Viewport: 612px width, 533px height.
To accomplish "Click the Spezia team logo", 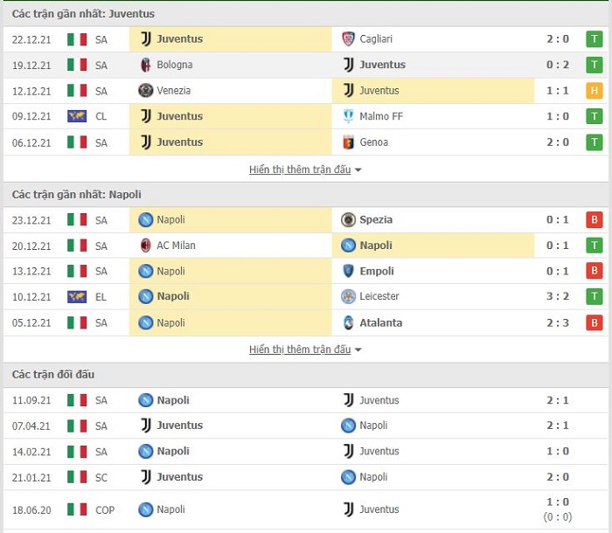I will pos(348,219).
